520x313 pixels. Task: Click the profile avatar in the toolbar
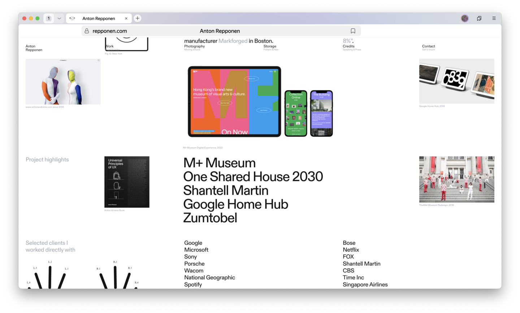[465, 18]
